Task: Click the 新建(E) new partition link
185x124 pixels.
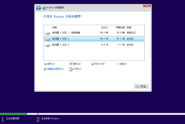Action: tap(121, 64)
